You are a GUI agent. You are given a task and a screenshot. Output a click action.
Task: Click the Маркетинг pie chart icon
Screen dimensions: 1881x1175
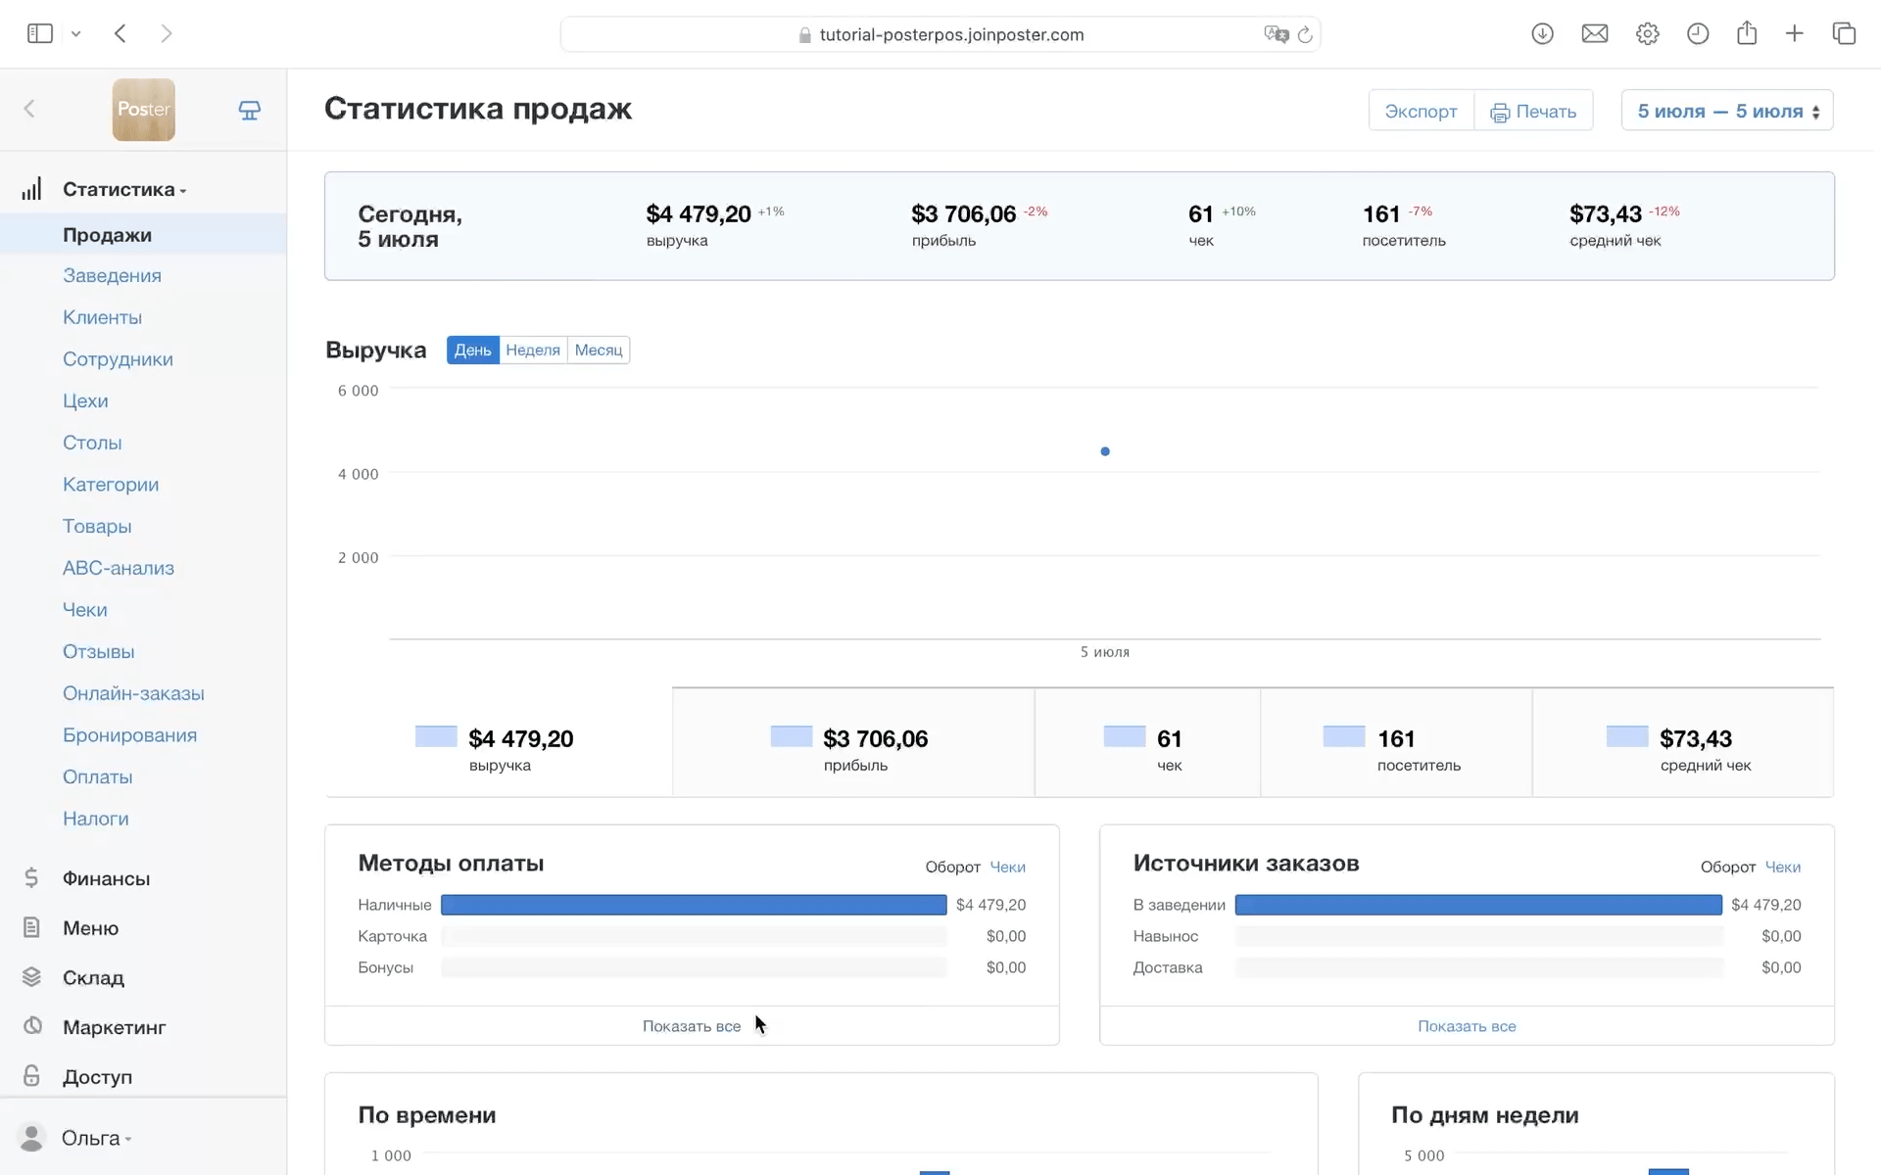coord(32,1026)
